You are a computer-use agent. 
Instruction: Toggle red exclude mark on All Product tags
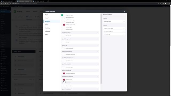coord(64,80)
